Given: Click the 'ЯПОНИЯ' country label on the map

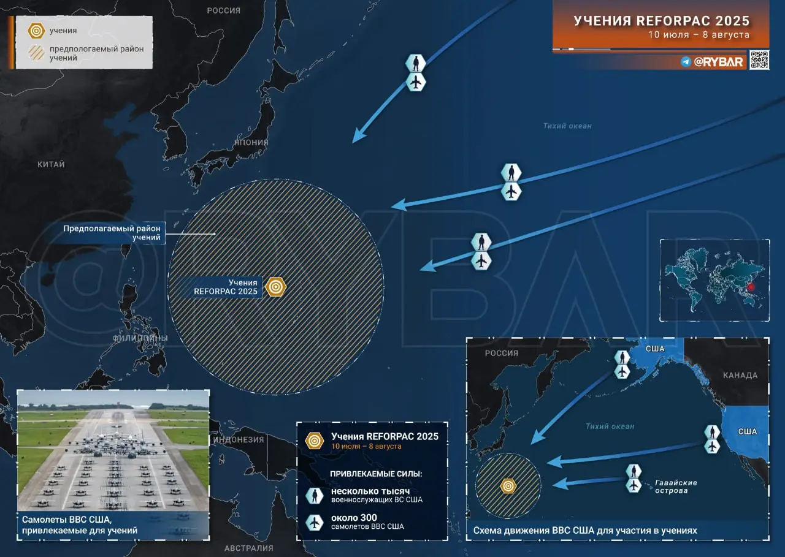Looking at the screenshot, I should [x=251, y=142].
